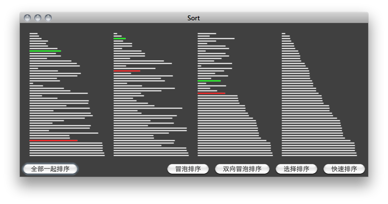388x204 pixels.
Task: Click the green bar in the second chart
Action: tap(120, 39)
